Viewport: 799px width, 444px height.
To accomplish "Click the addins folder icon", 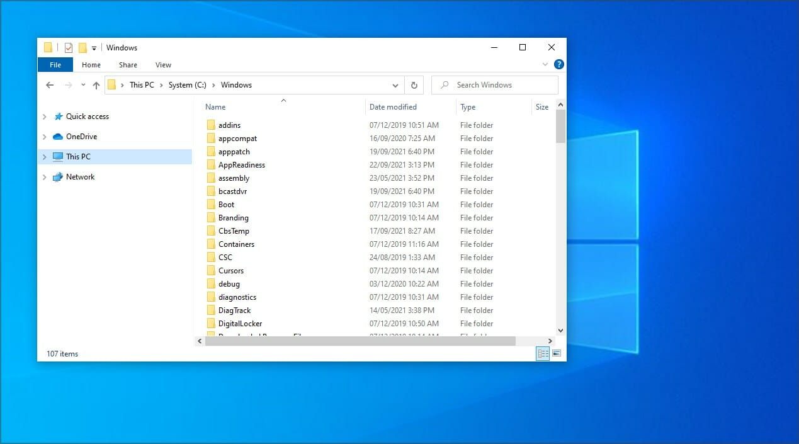I will click(x=211, y=125).
